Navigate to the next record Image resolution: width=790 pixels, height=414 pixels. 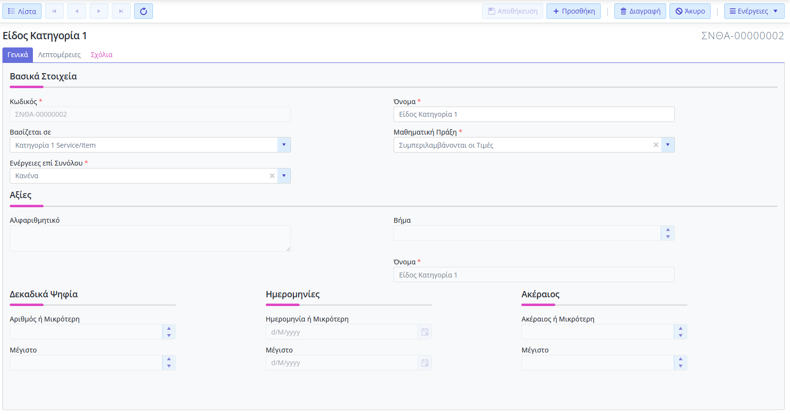pos(99,11)
